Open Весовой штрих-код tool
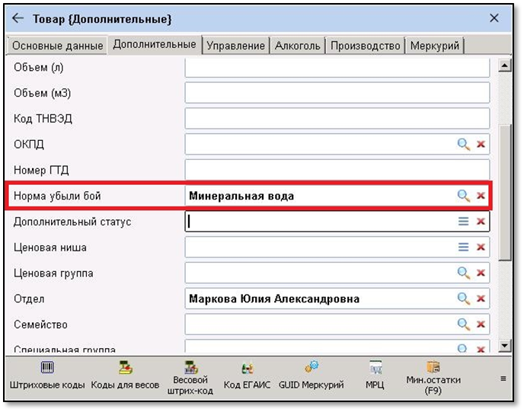 pos(190,375)
